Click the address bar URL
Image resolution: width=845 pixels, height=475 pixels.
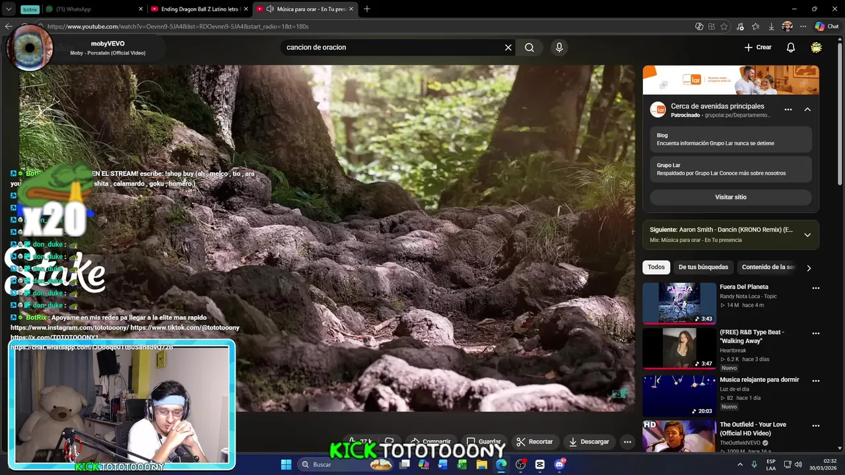[178, 26]
